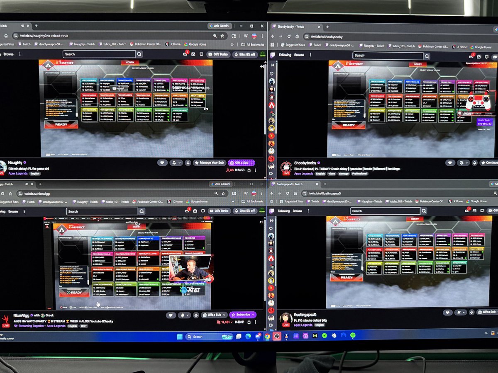Screen dimensions: 498x373
Task: Share the Naughty stream using share icon
Action: click(249, 170)
